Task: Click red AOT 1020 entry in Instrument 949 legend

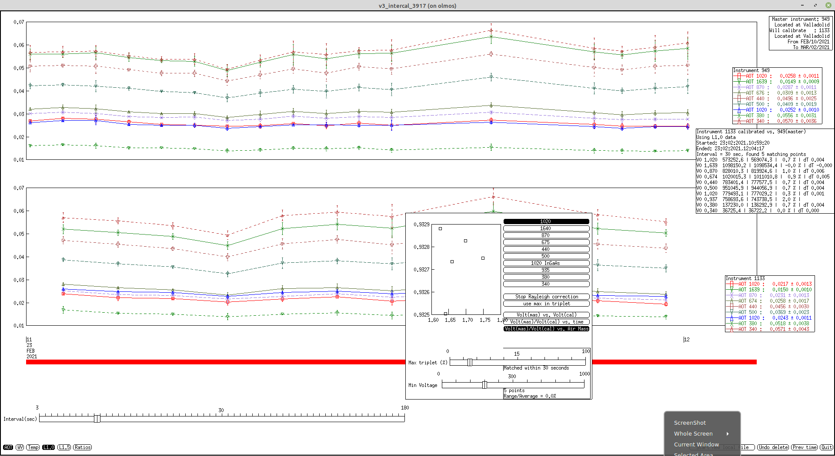Action: (777, 76)
